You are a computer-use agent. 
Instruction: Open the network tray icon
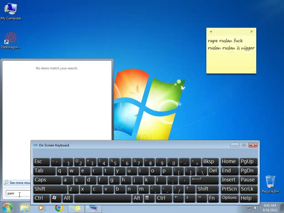(x=249, y=208)
